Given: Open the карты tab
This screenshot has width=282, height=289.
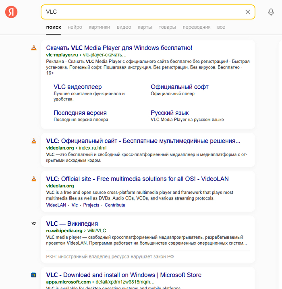Looking at the screenshot, I should pos(145,27).
